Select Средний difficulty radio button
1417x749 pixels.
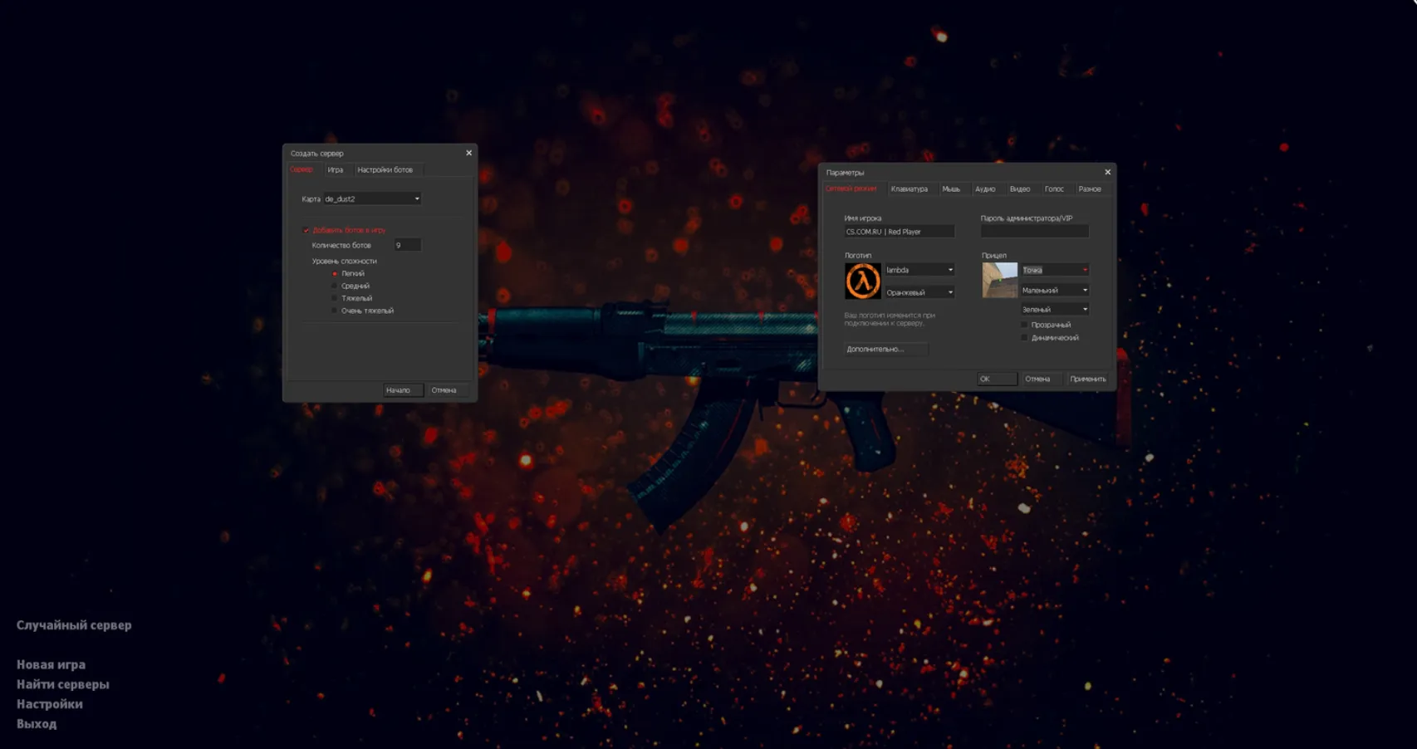coord(335,286)
